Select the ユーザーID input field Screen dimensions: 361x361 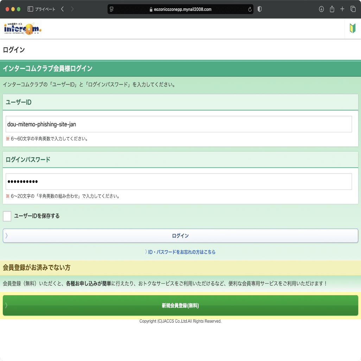coord(180,124)
